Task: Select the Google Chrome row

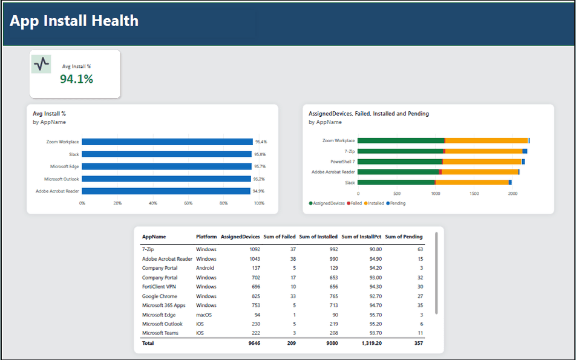Action: point(283,296)
